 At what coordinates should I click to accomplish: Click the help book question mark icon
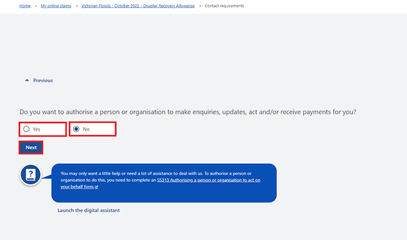[31, 174]
